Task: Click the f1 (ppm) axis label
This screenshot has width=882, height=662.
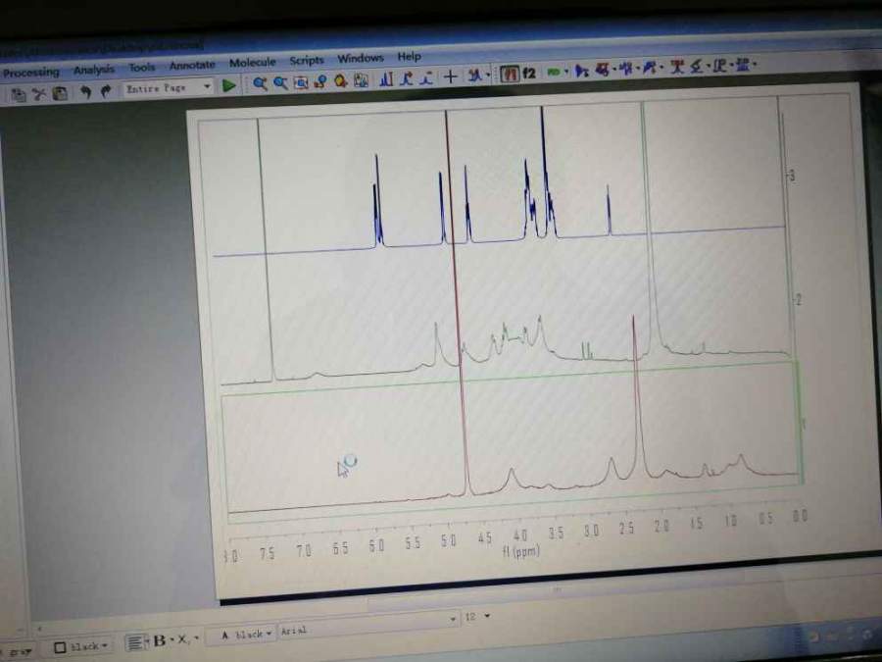Action: click(x=521, y=551)
